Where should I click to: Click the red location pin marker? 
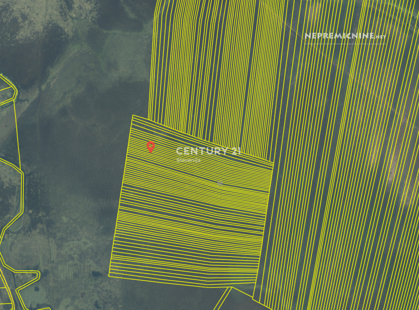[x=151, y=146]
